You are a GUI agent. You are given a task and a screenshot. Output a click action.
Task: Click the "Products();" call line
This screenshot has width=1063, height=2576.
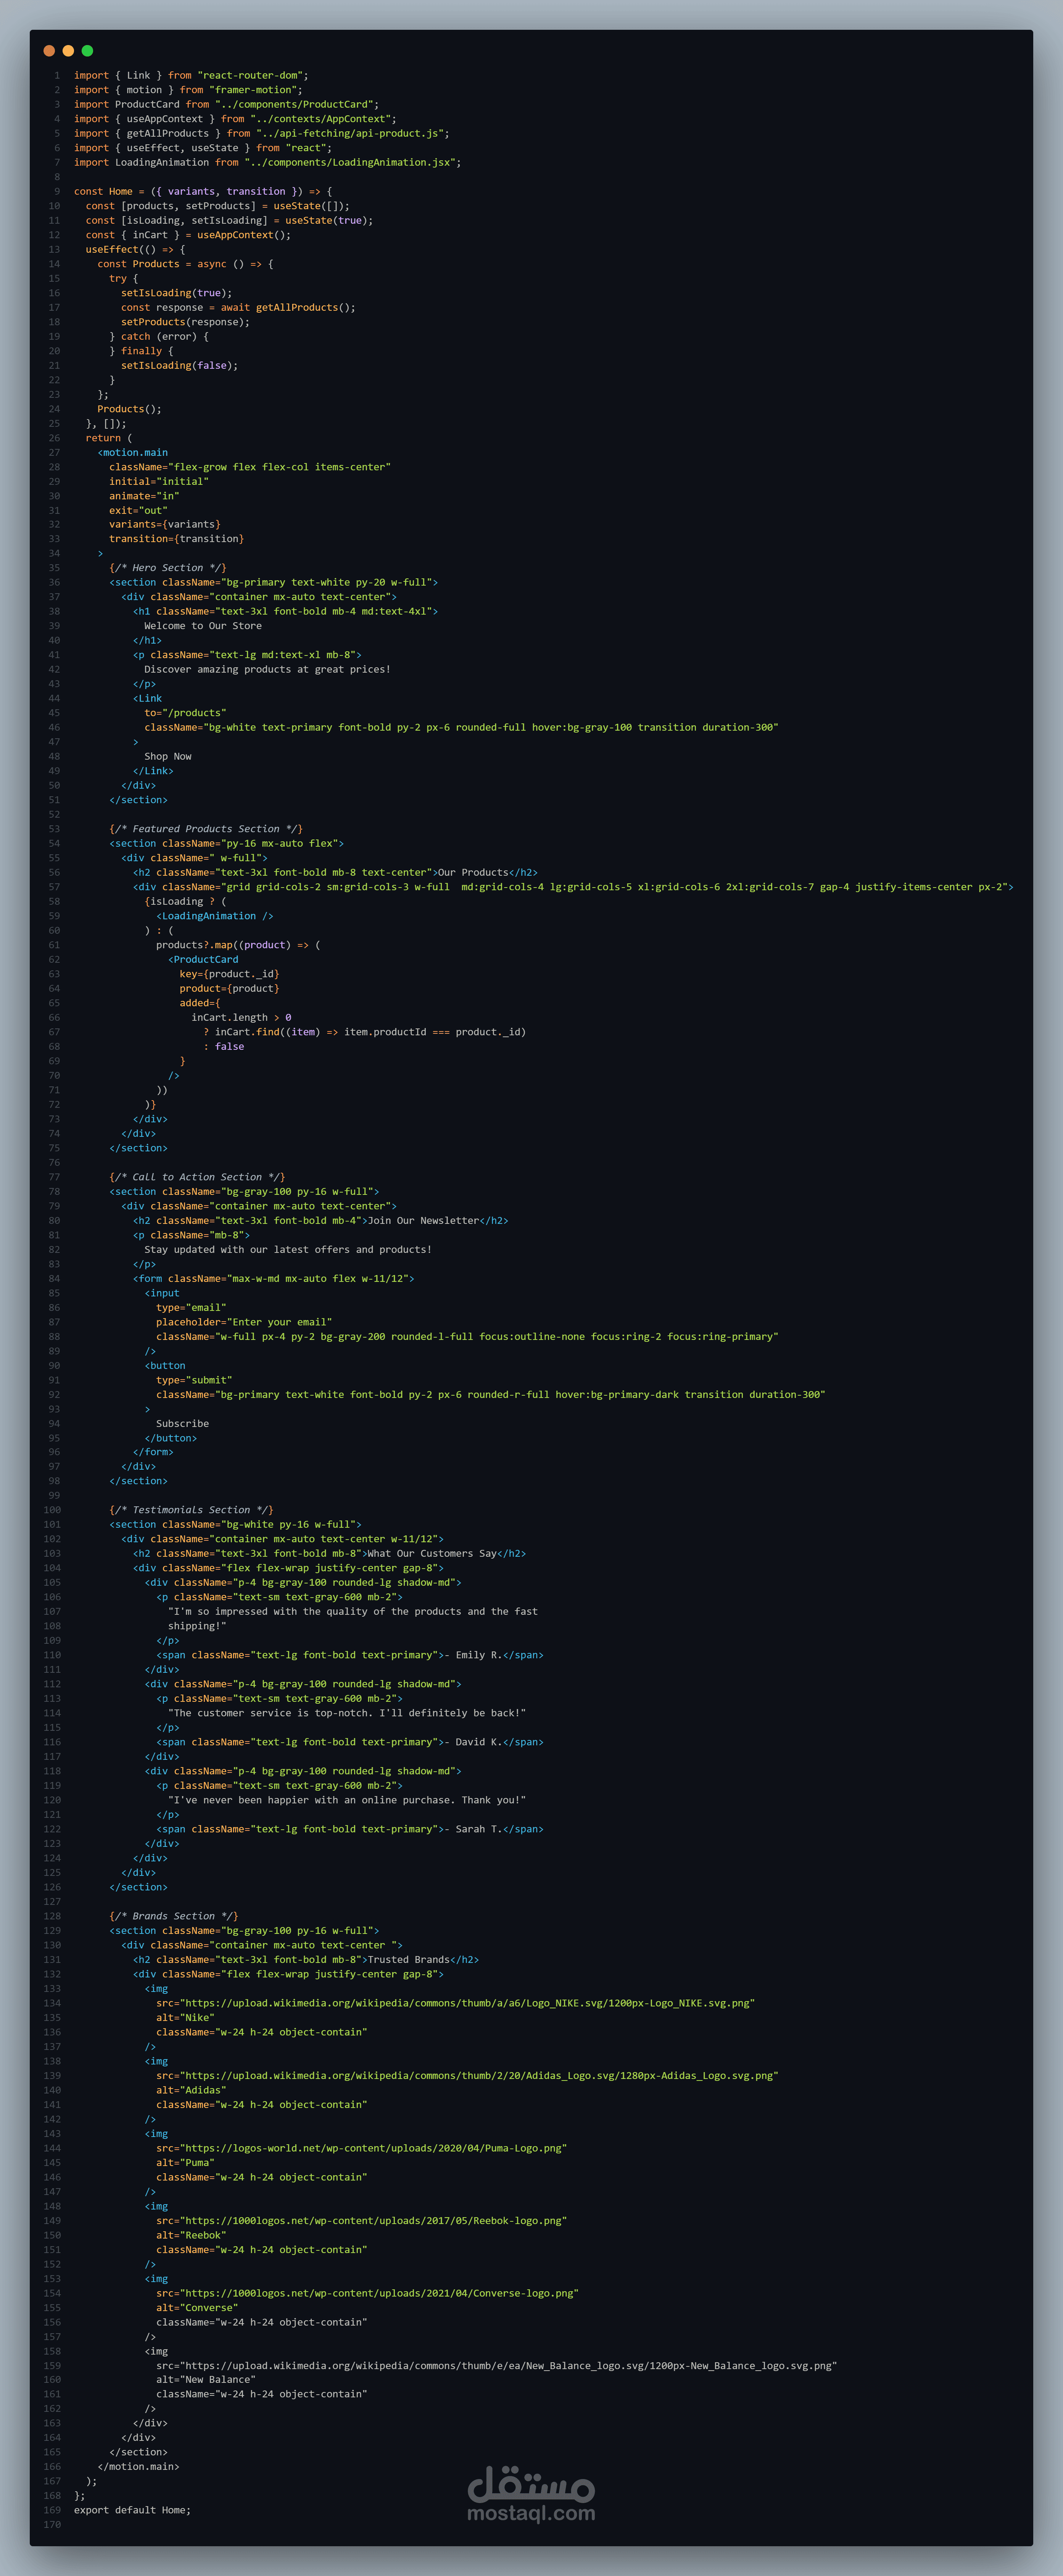click(x=130, y=409)
